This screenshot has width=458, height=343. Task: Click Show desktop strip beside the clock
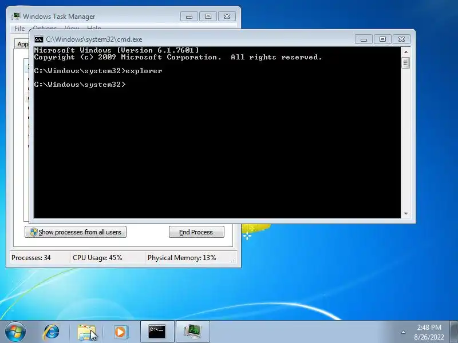[x=454, y=332]
